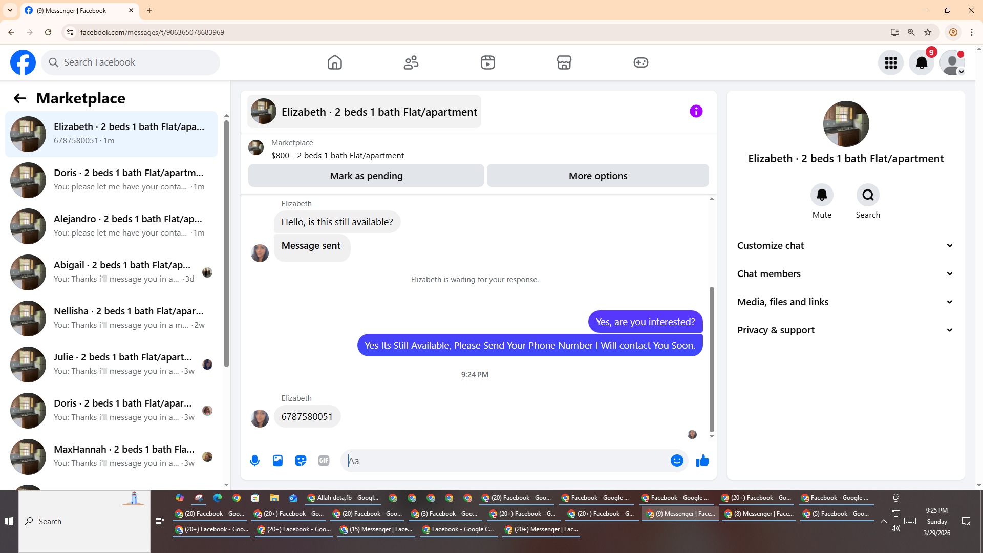
Task: Click "Hello, is this still available?" bubble
Action: [x=337, y=222]
